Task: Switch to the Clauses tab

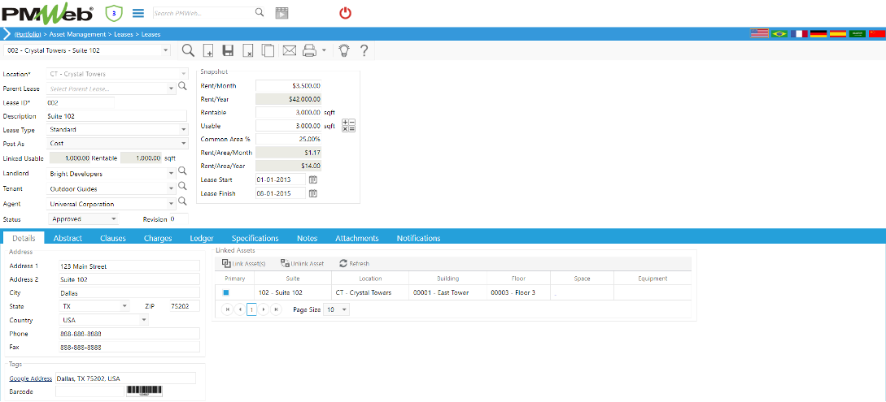Action: [x=113, y=238]
